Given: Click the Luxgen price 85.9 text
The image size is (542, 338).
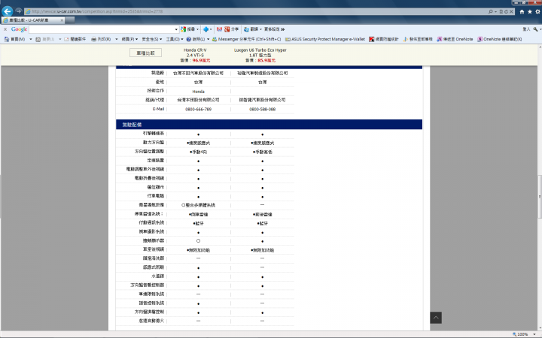Looking at the screenshot, I should tap(266, 60).
